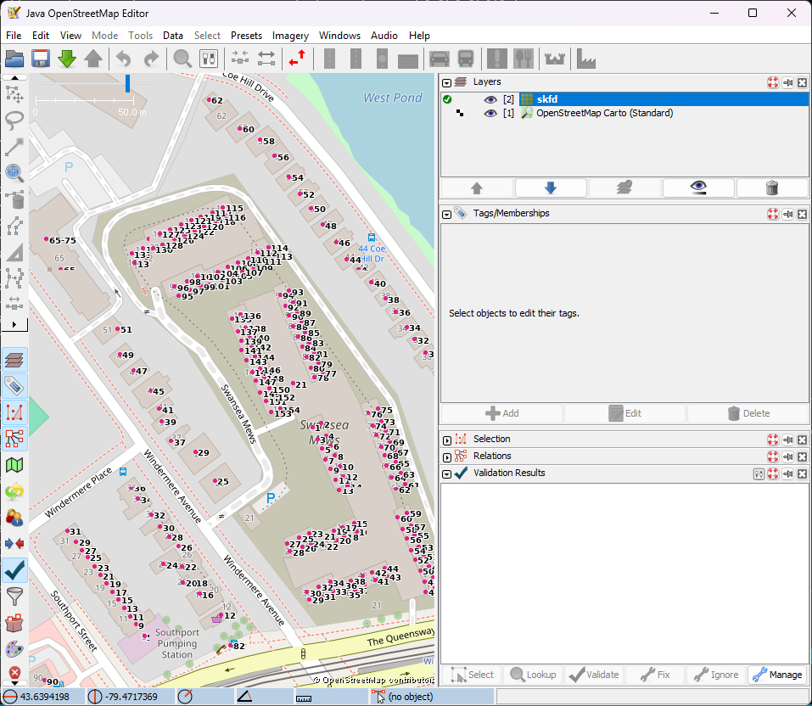Image resolution: width=812 pixels, height=706 pixels.
Task: Open the Edit menu
Action: tap(41, 36)
